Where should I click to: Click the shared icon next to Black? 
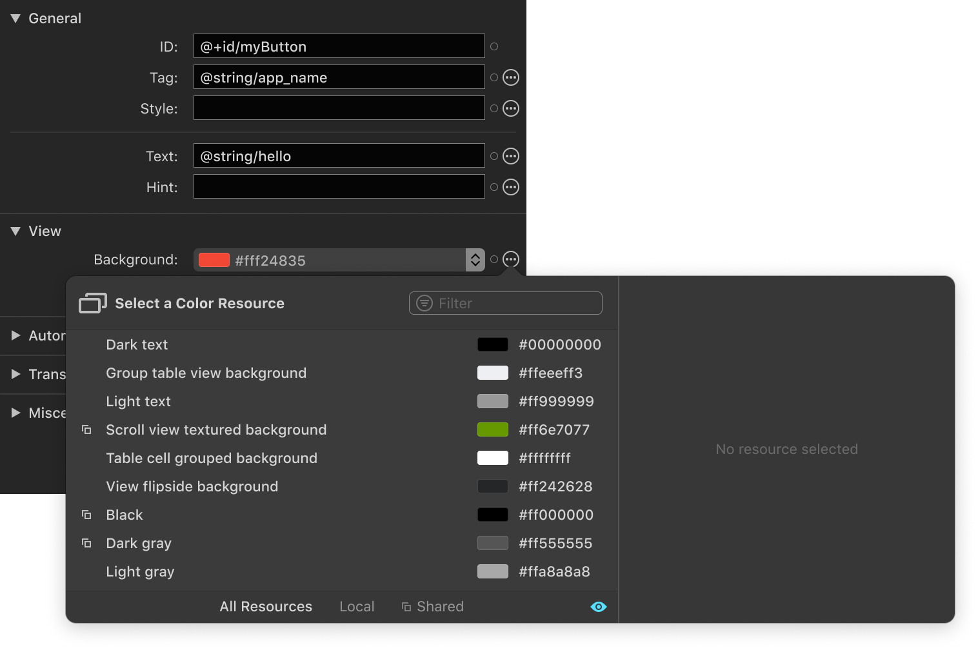(87, 514)
